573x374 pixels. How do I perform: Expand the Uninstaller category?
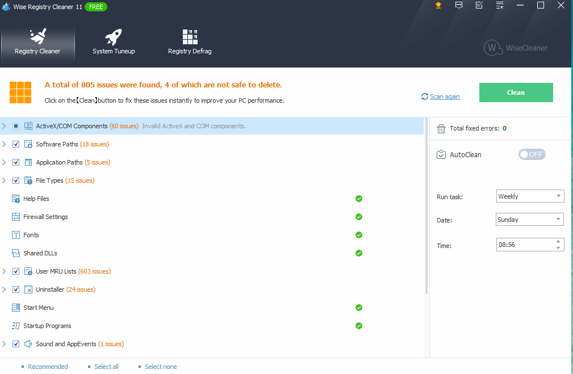pos(4,289)
